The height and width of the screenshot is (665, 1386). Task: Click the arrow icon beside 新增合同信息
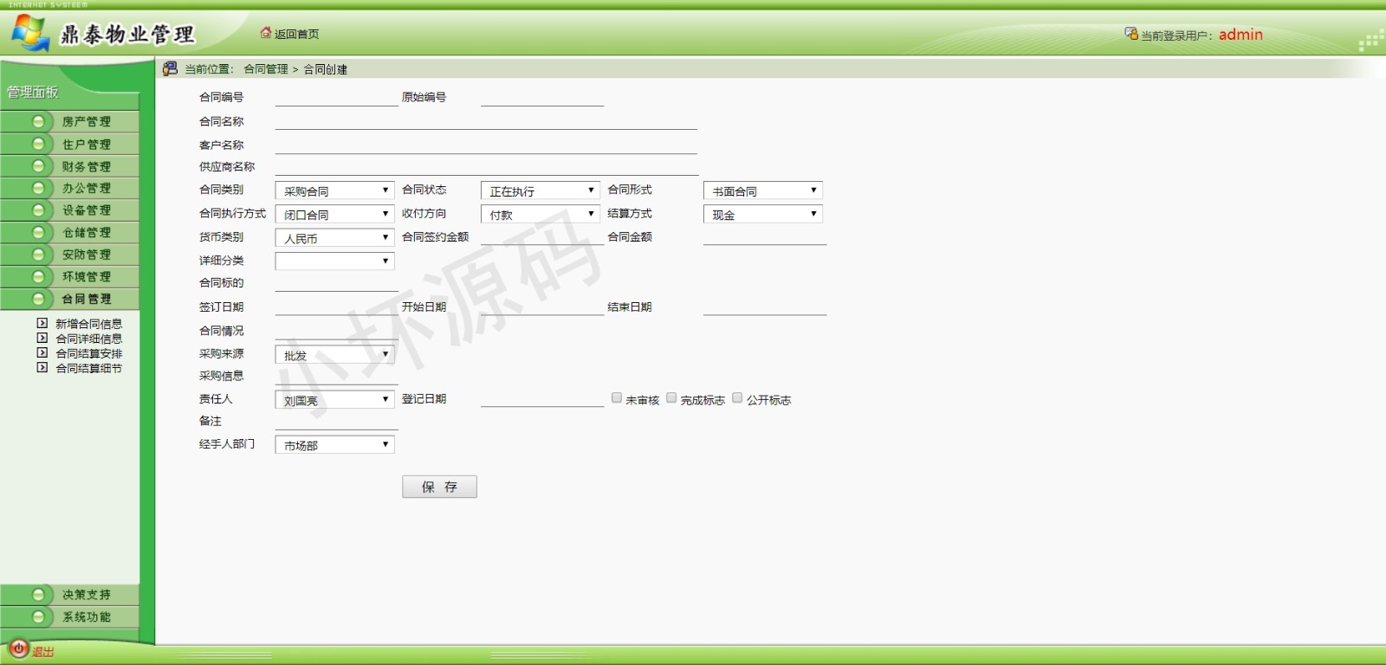point(42,323)
